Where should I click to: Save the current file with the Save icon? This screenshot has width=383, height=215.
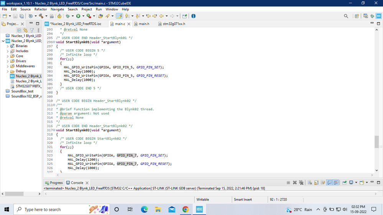click(15, 16)
